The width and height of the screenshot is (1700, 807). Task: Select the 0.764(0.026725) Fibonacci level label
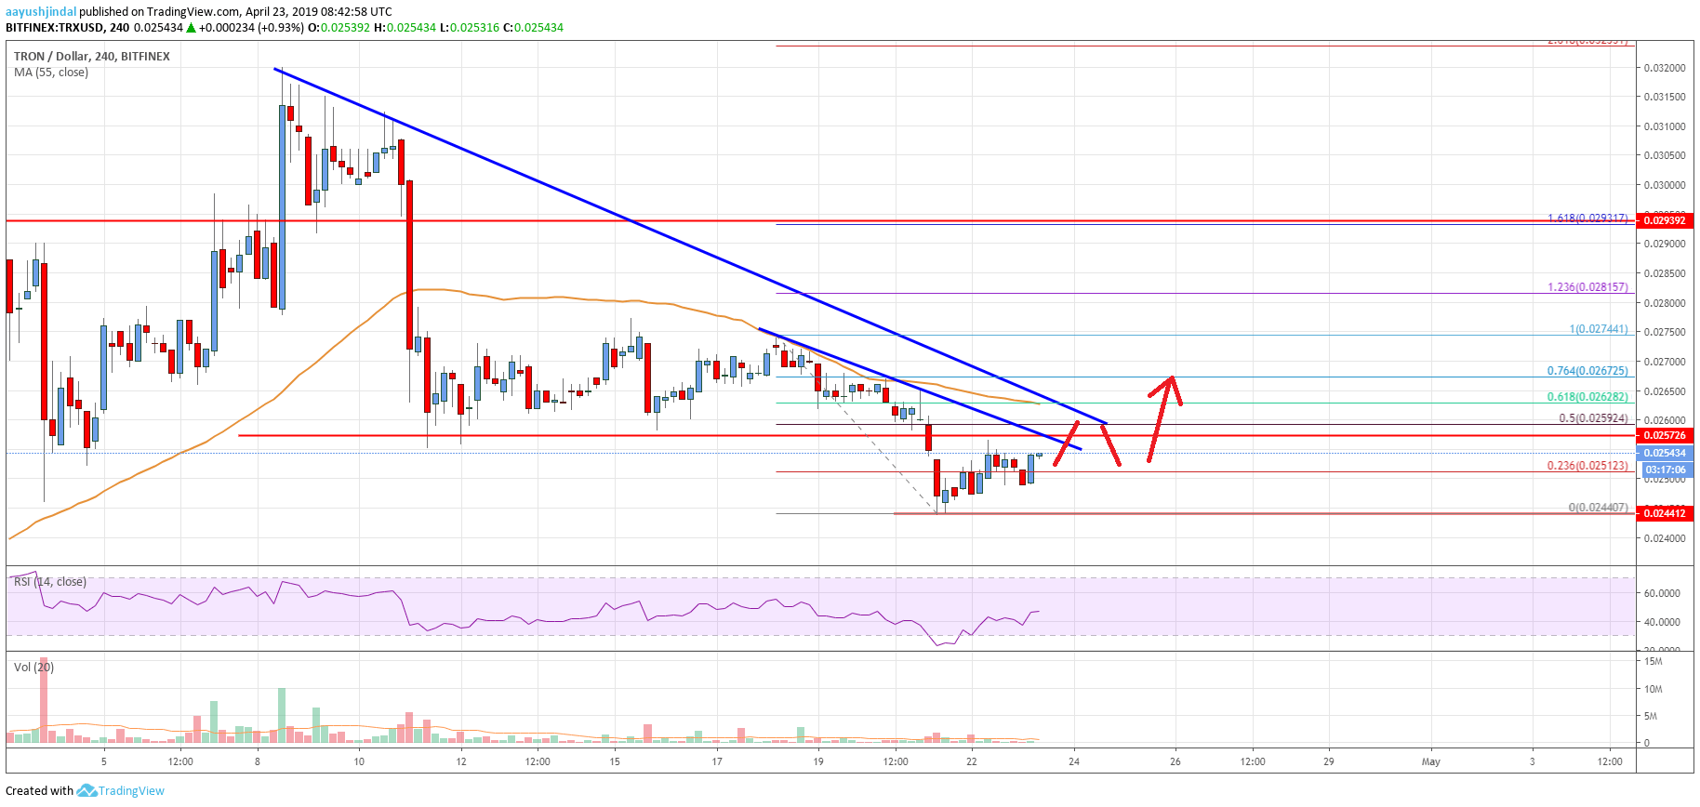tap(1587, 371)
